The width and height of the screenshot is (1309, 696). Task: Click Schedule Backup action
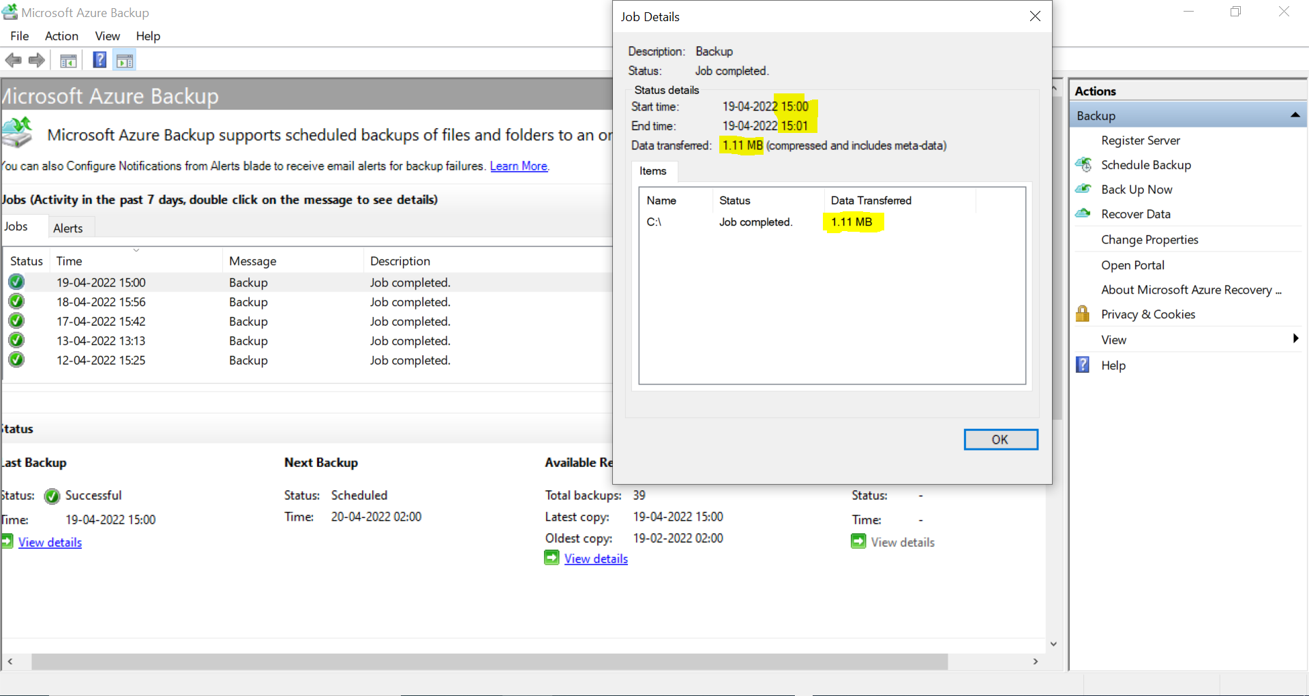point(1146,165)
